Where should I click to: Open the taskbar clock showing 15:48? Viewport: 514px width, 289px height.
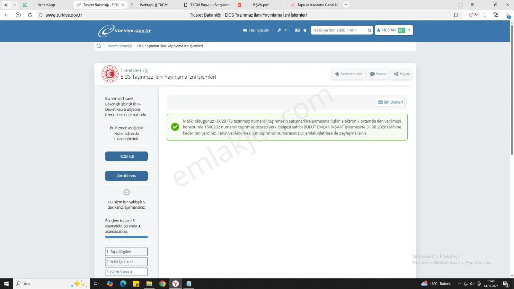[491, 284]
